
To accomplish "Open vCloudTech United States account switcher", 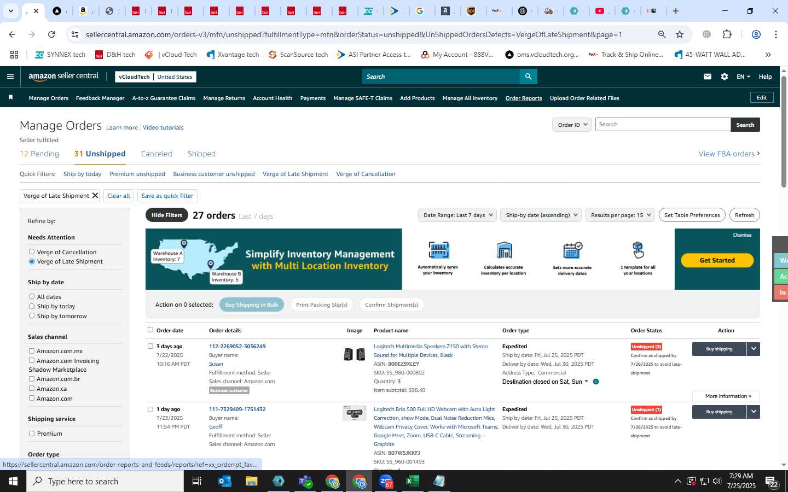I will [x=155, y=77].
